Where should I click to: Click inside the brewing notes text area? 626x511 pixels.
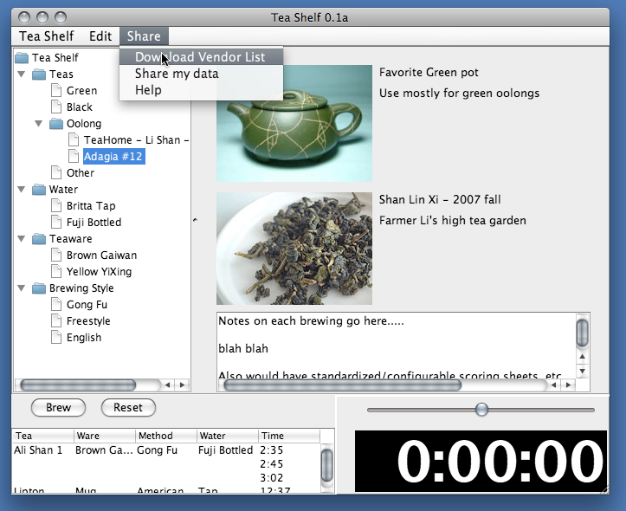[x=394, y=345]
